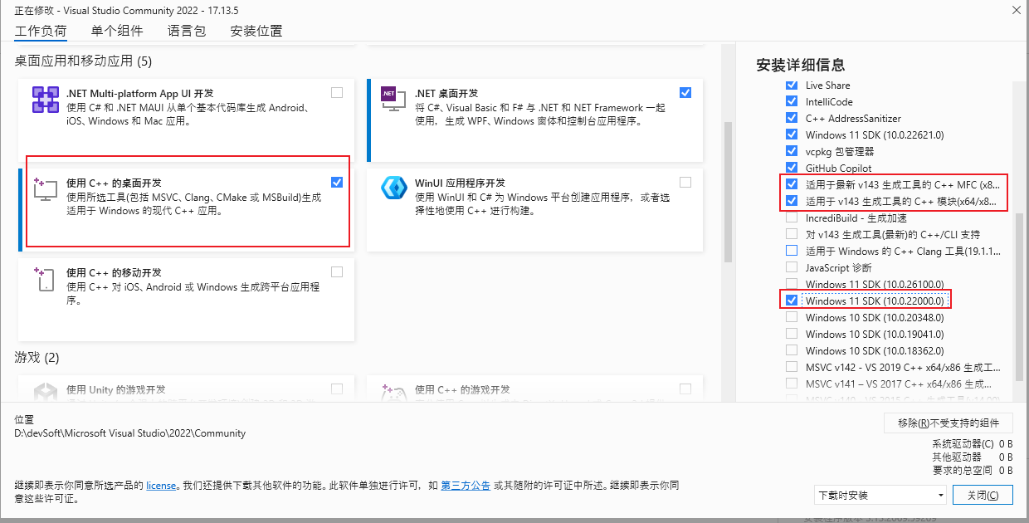Viewport: 1029px width, 523px height.
Task: Click the 安装详细信息 heading
Action: [x=801, y=65]
